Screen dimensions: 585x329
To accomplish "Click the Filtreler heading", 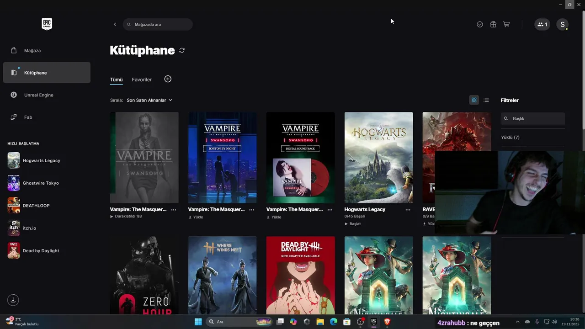I will click(510, 100).
